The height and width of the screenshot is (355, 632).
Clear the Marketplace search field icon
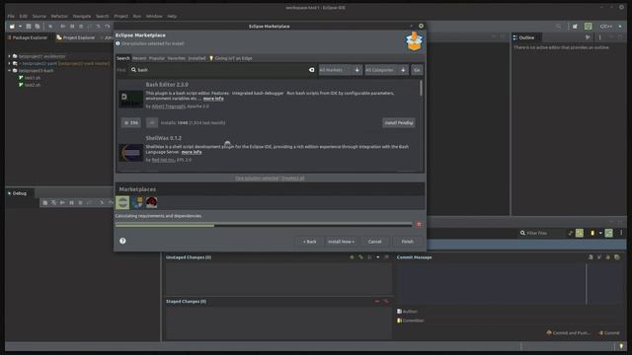[x=312, y=70]
